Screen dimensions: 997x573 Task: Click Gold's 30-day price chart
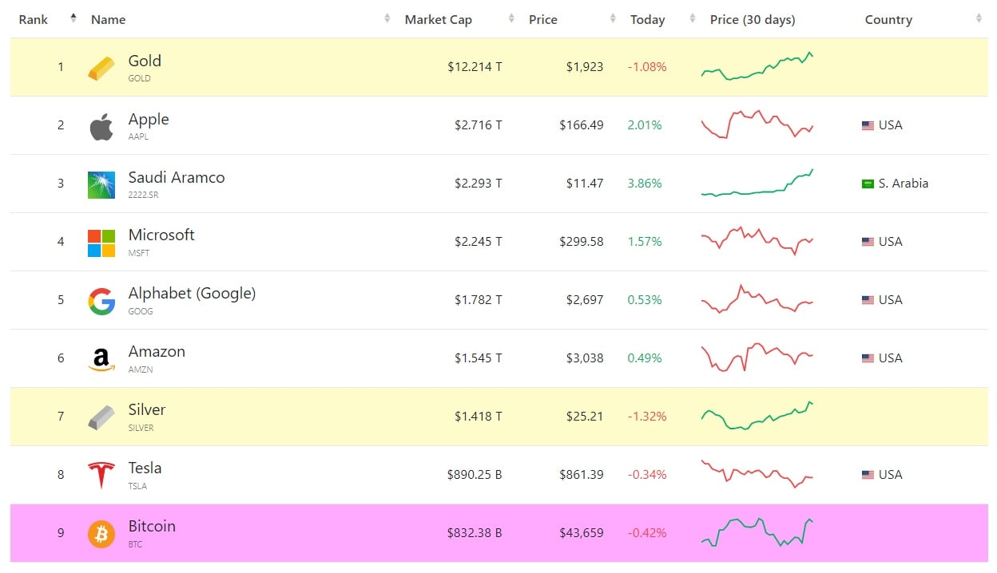[757, 66]
